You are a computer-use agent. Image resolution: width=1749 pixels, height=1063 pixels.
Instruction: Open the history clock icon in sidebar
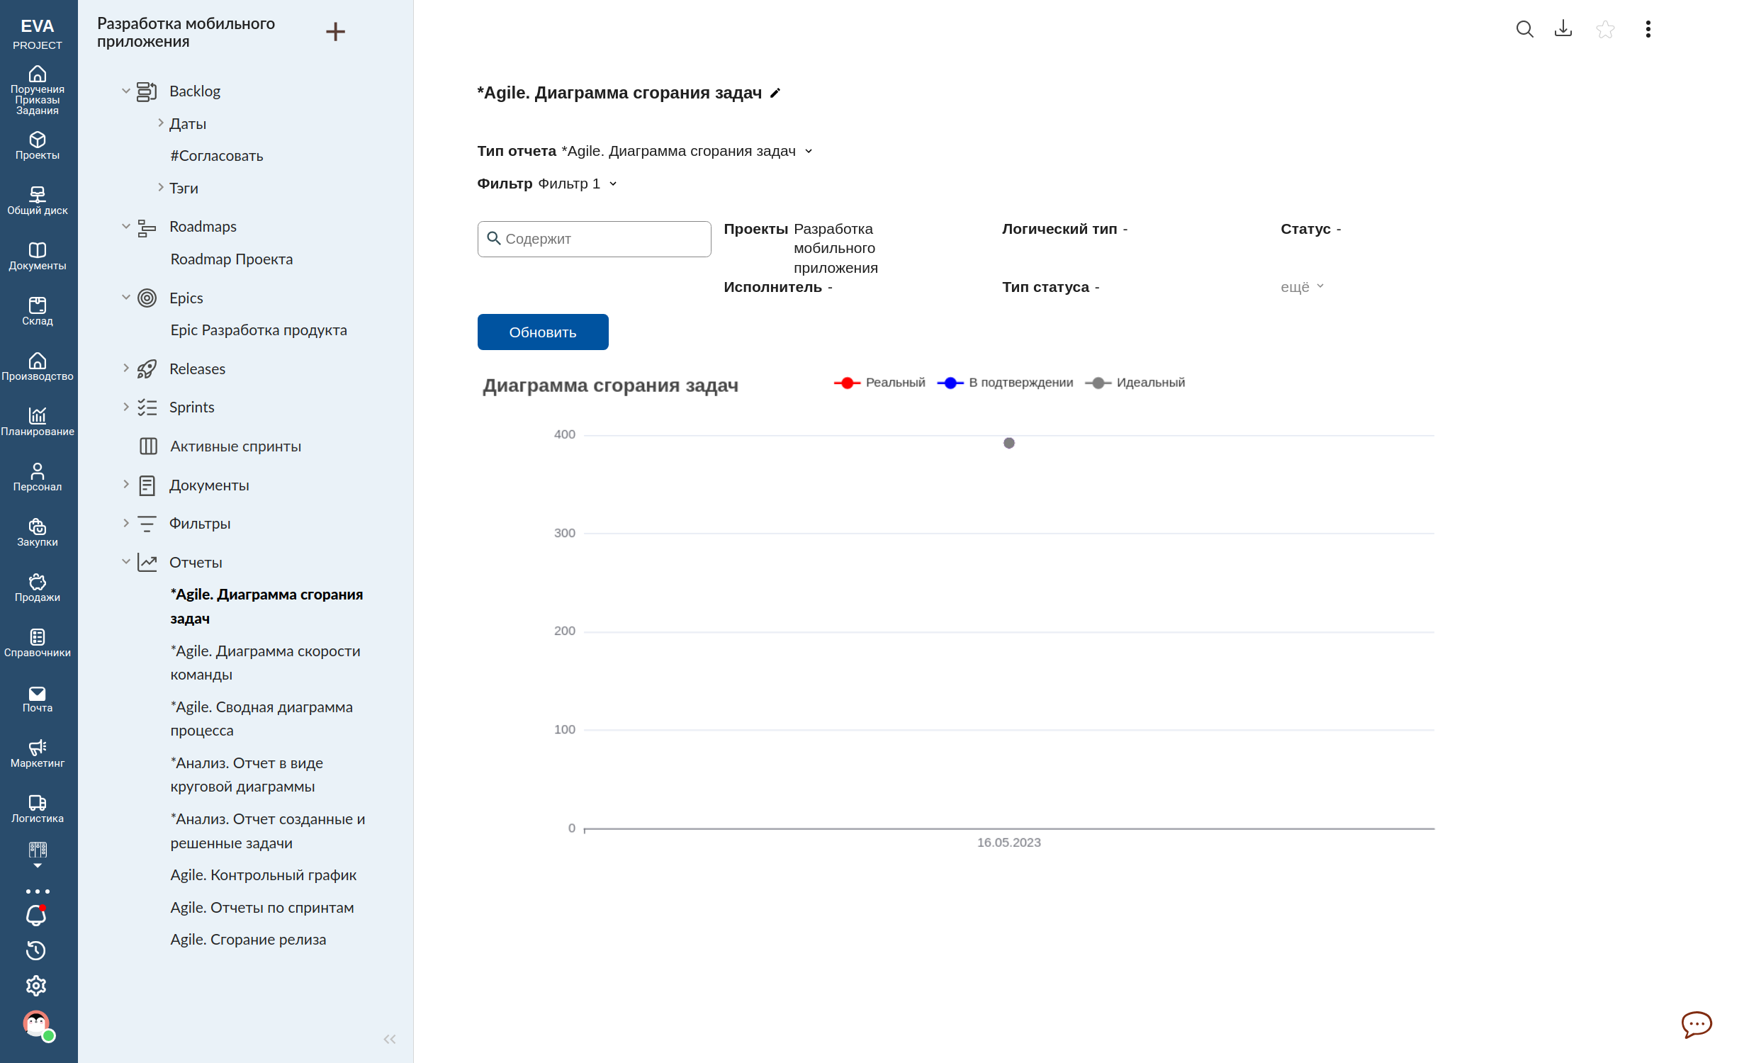tap(36, 950)
